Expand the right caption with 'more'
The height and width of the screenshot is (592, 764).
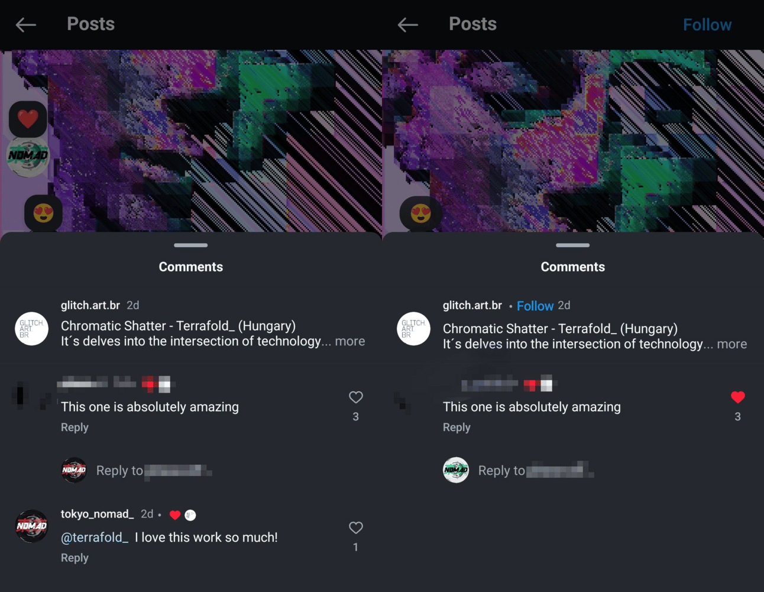(732, 344)
